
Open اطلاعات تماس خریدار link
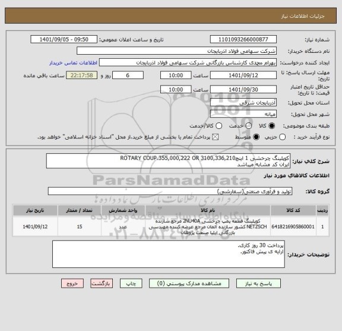click(x=73, y=63)
